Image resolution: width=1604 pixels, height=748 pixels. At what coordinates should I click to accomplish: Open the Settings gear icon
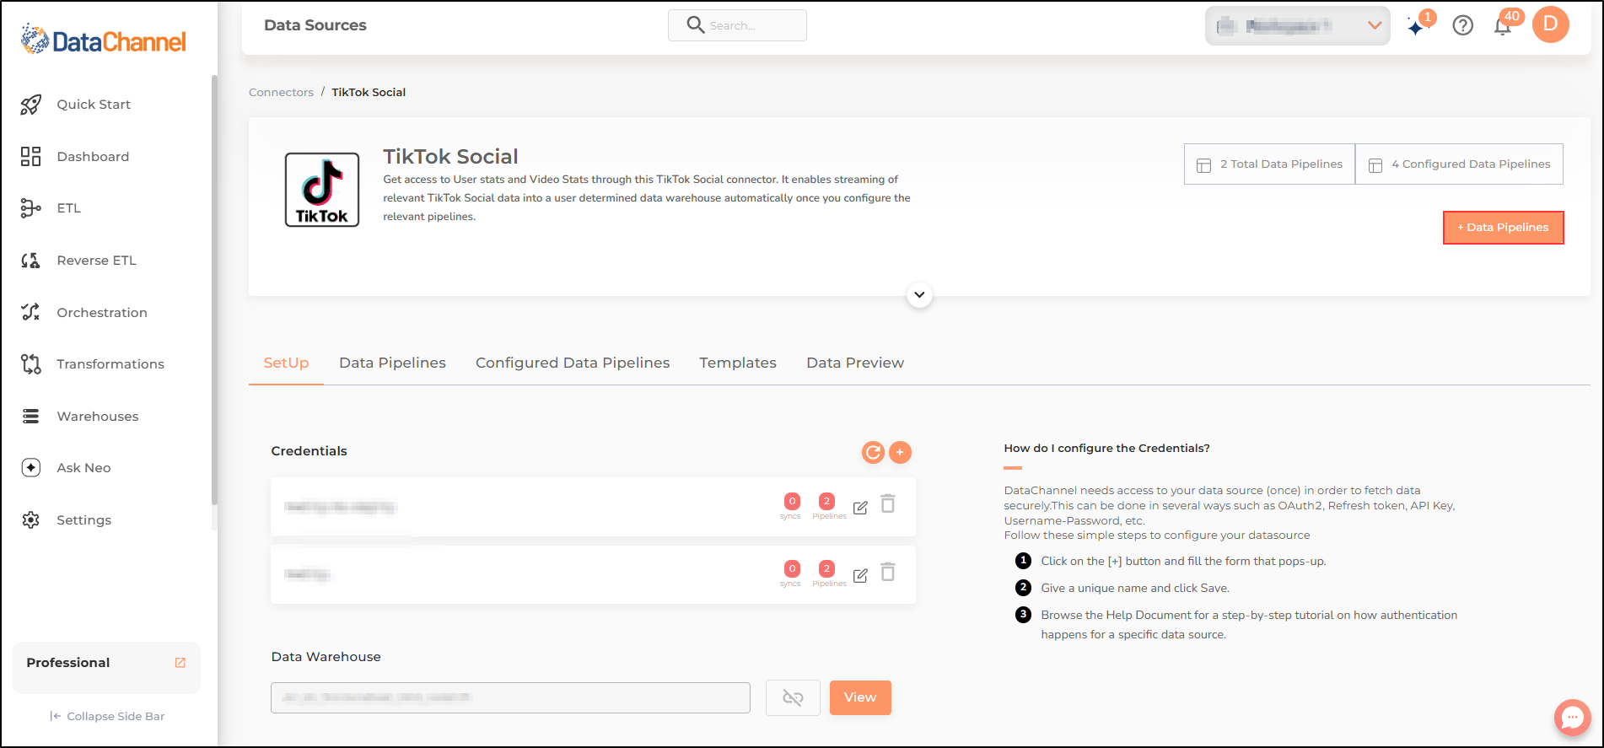click(31, 520)
